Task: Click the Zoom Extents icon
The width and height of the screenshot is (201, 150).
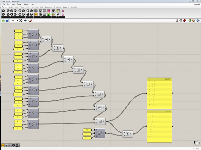Action: pos(21,21)
